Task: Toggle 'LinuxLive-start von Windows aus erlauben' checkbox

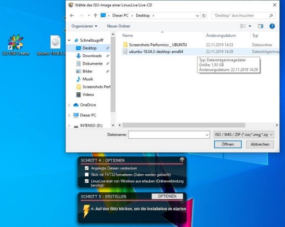Action: [87, 181]
